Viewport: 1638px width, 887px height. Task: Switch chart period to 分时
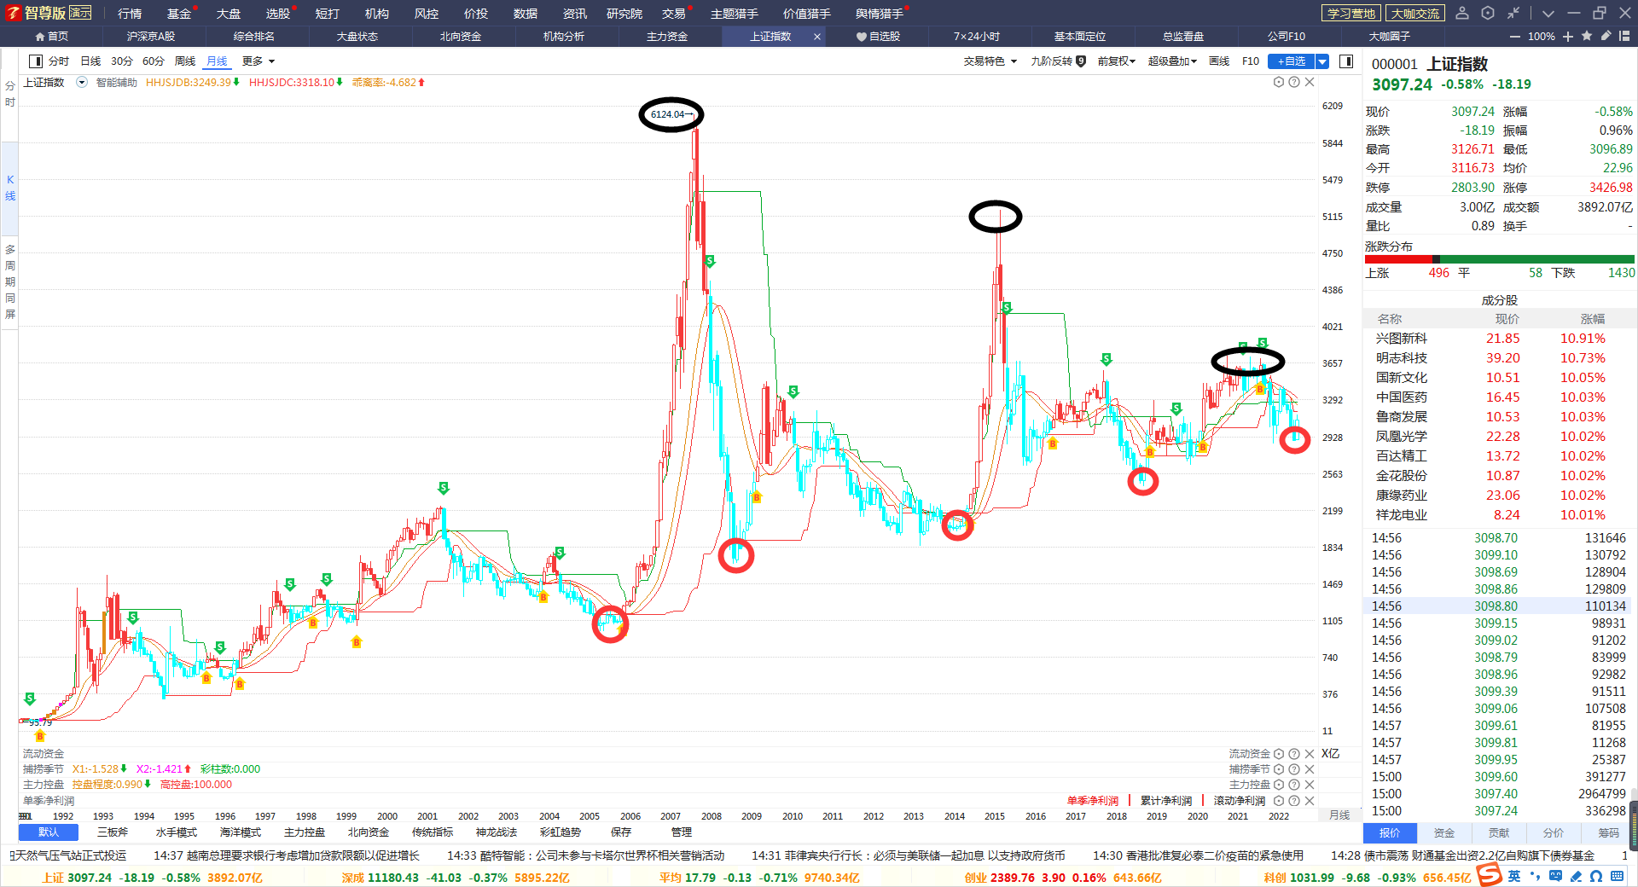tap(59, 61)
